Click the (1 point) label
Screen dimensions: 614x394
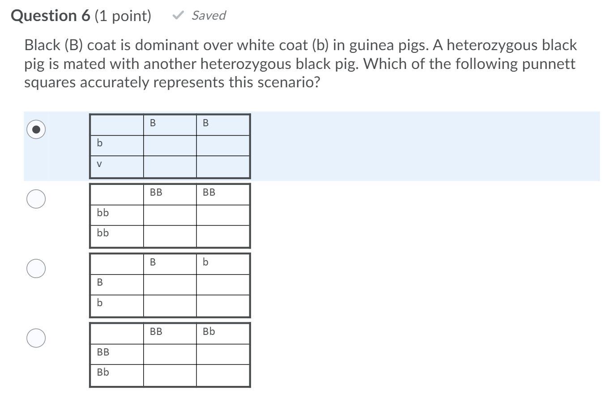[123, 16]
